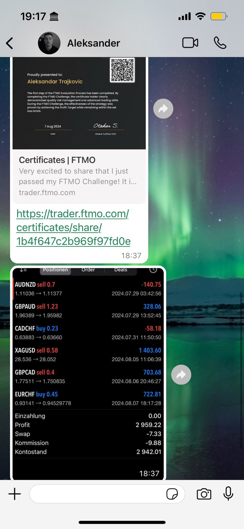Viewport: 244px width, 529px height.
Task: Tap the Otakar Suffner CEO signature label
Action: coord(105,134)
